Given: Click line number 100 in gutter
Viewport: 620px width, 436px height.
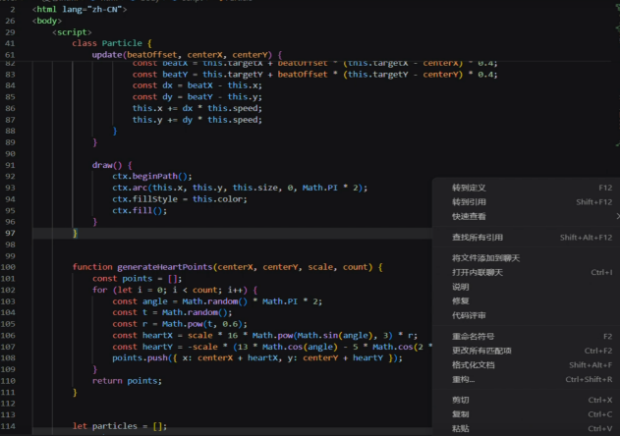Looking at the screenshot, I should (8, 267).
